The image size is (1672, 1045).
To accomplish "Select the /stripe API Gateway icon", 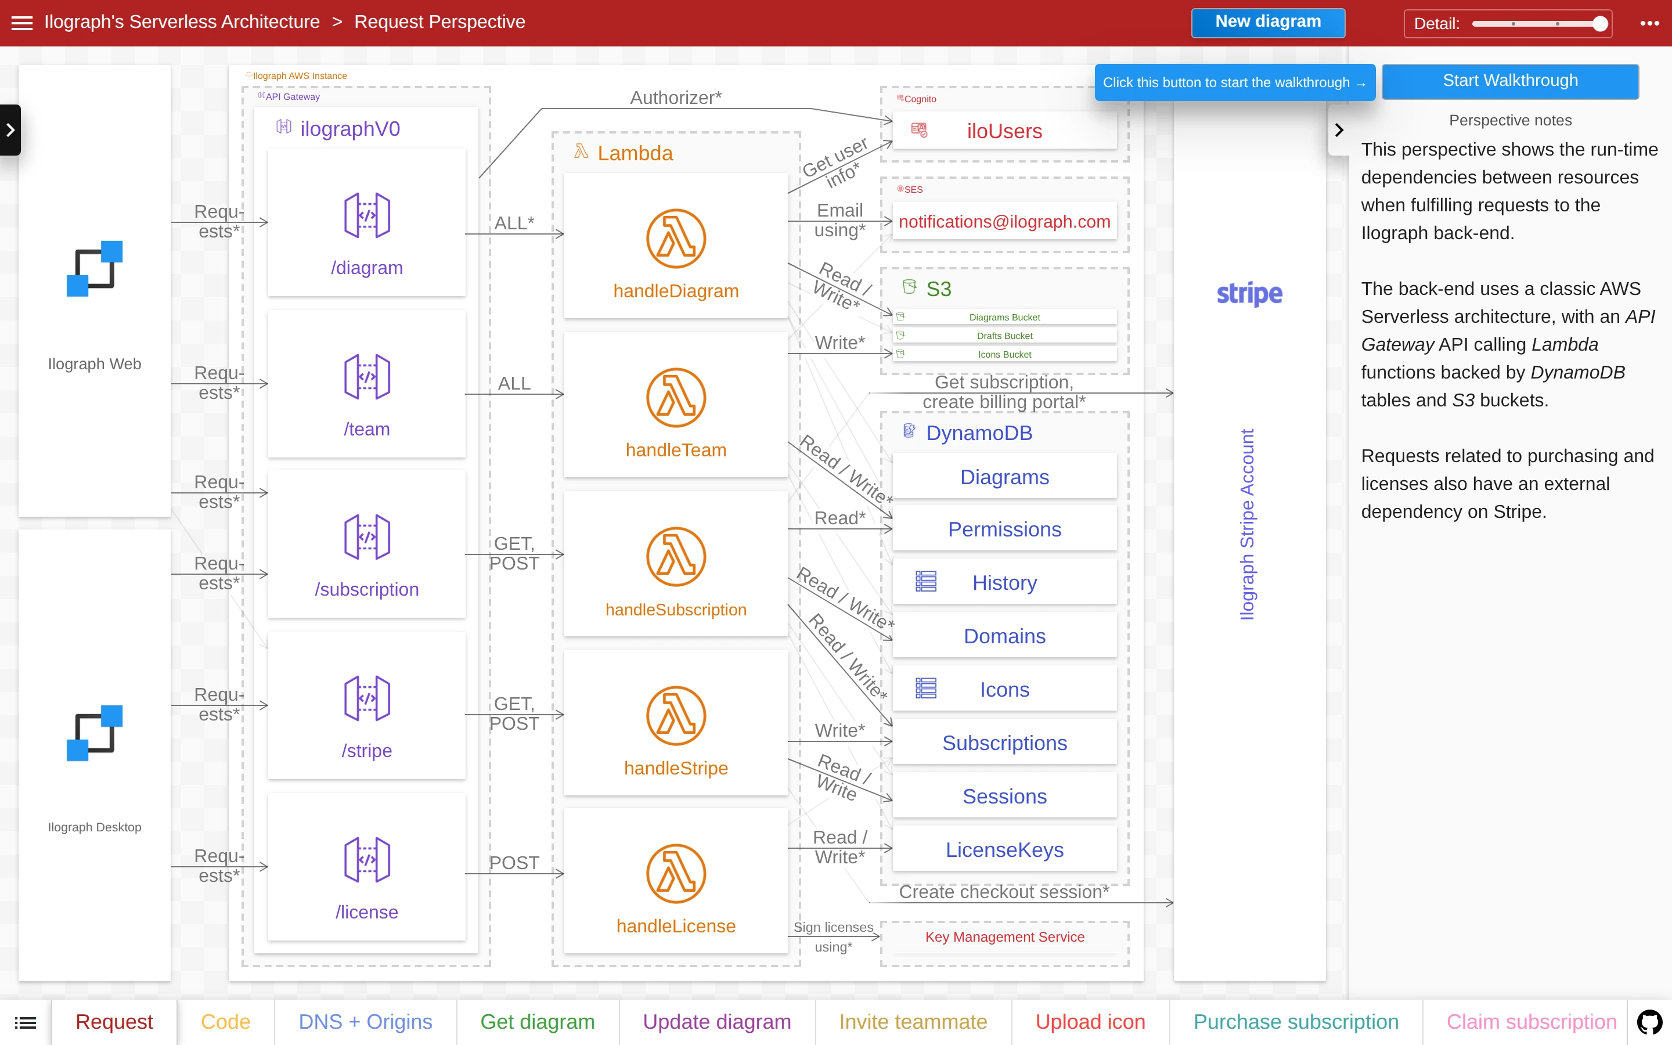I will point(367,698).
